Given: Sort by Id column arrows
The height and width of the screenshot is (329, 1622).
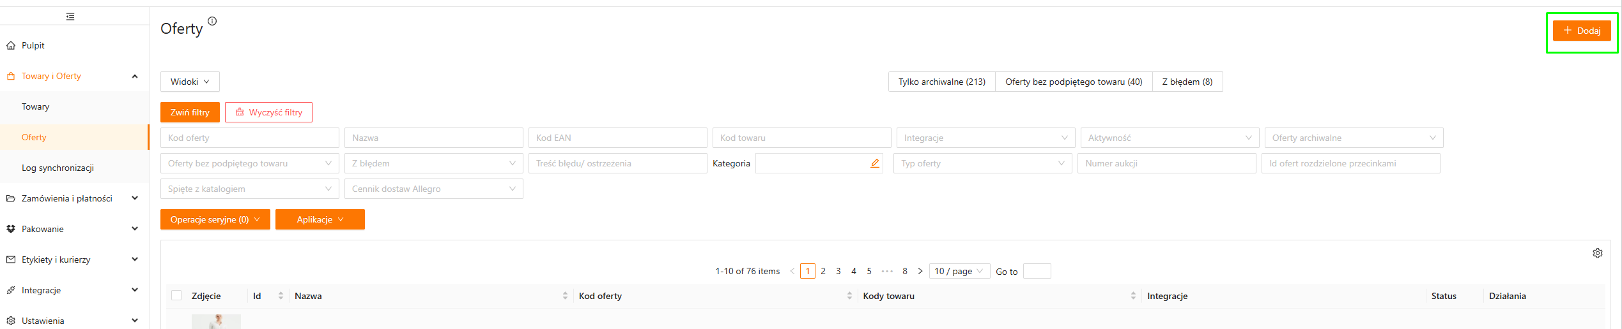Looking at the screenshot, I should [x=281, y=296].
